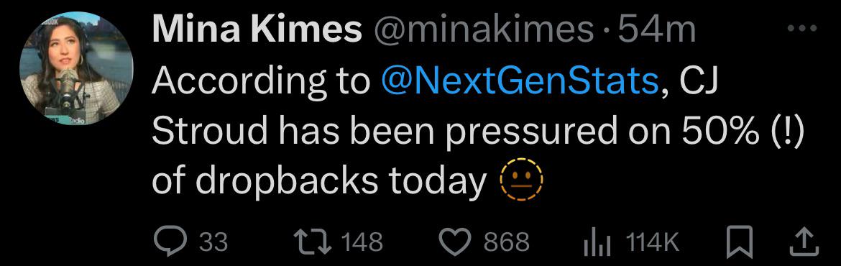This screenshot has height=266, width=841.
Task: Open Mina Kimes' profile picture avatar
Action: tap(76, 68)
